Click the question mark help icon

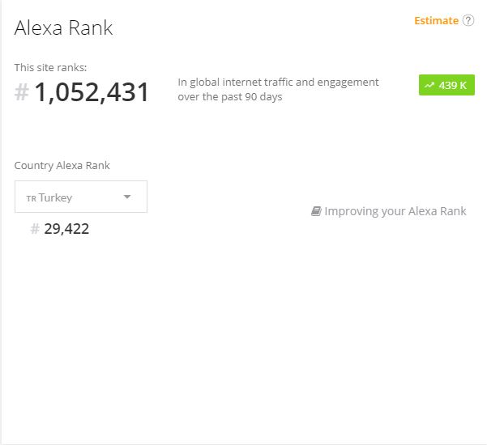point(468,21)
